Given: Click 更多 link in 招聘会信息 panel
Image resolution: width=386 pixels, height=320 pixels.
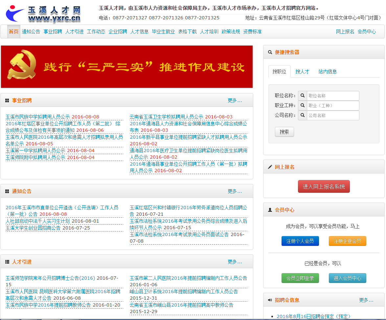Looking at the screenshot, I should (x=366, y=300).
